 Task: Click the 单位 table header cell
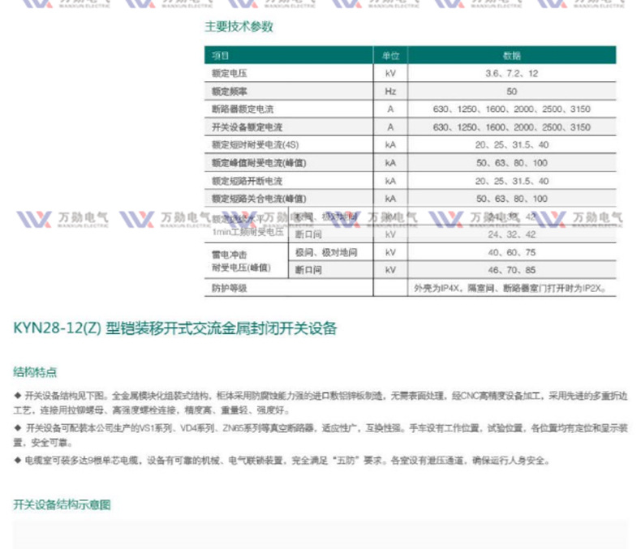click(x=390, y=56)
